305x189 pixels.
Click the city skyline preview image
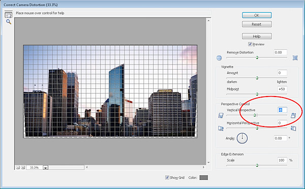110,91
